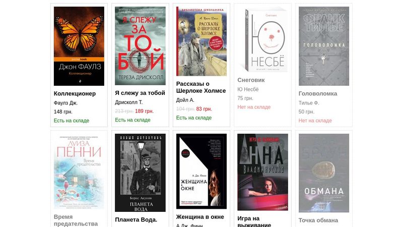Open Рассказы о Шерлоке Холмсе cover
The width and height of the screenshot is (403, 227).
click(201, 41)
